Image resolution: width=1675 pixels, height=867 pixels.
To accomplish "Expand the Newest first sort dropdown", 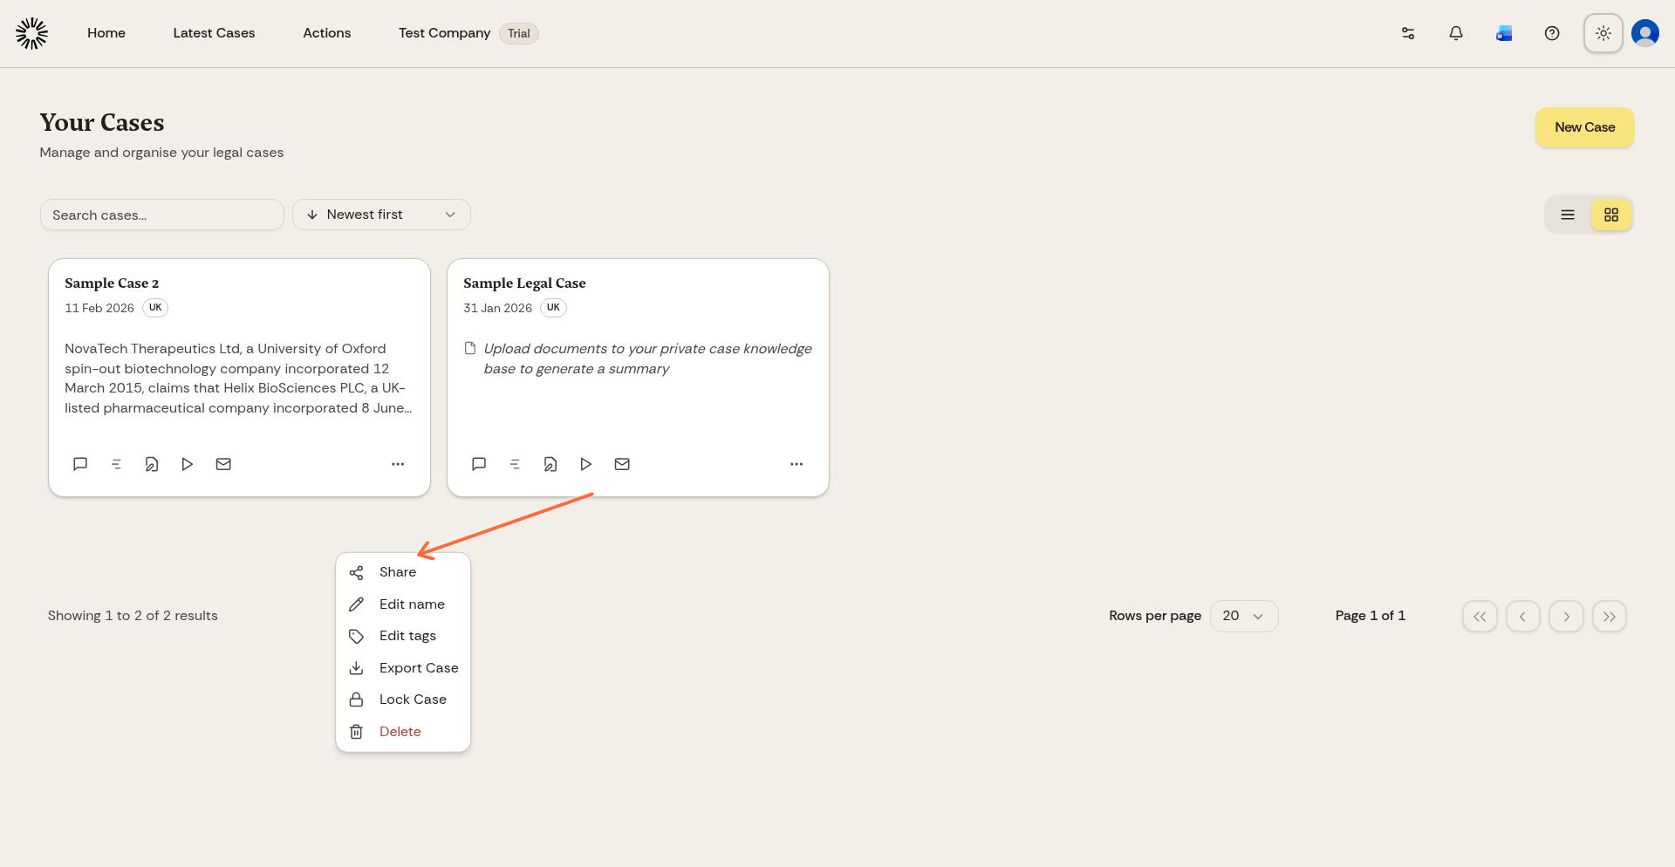I will pos(381,215).
